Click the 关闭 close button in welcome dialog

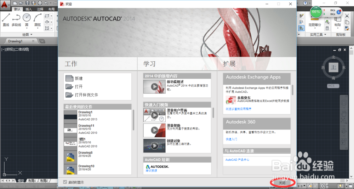pos(282,183)
